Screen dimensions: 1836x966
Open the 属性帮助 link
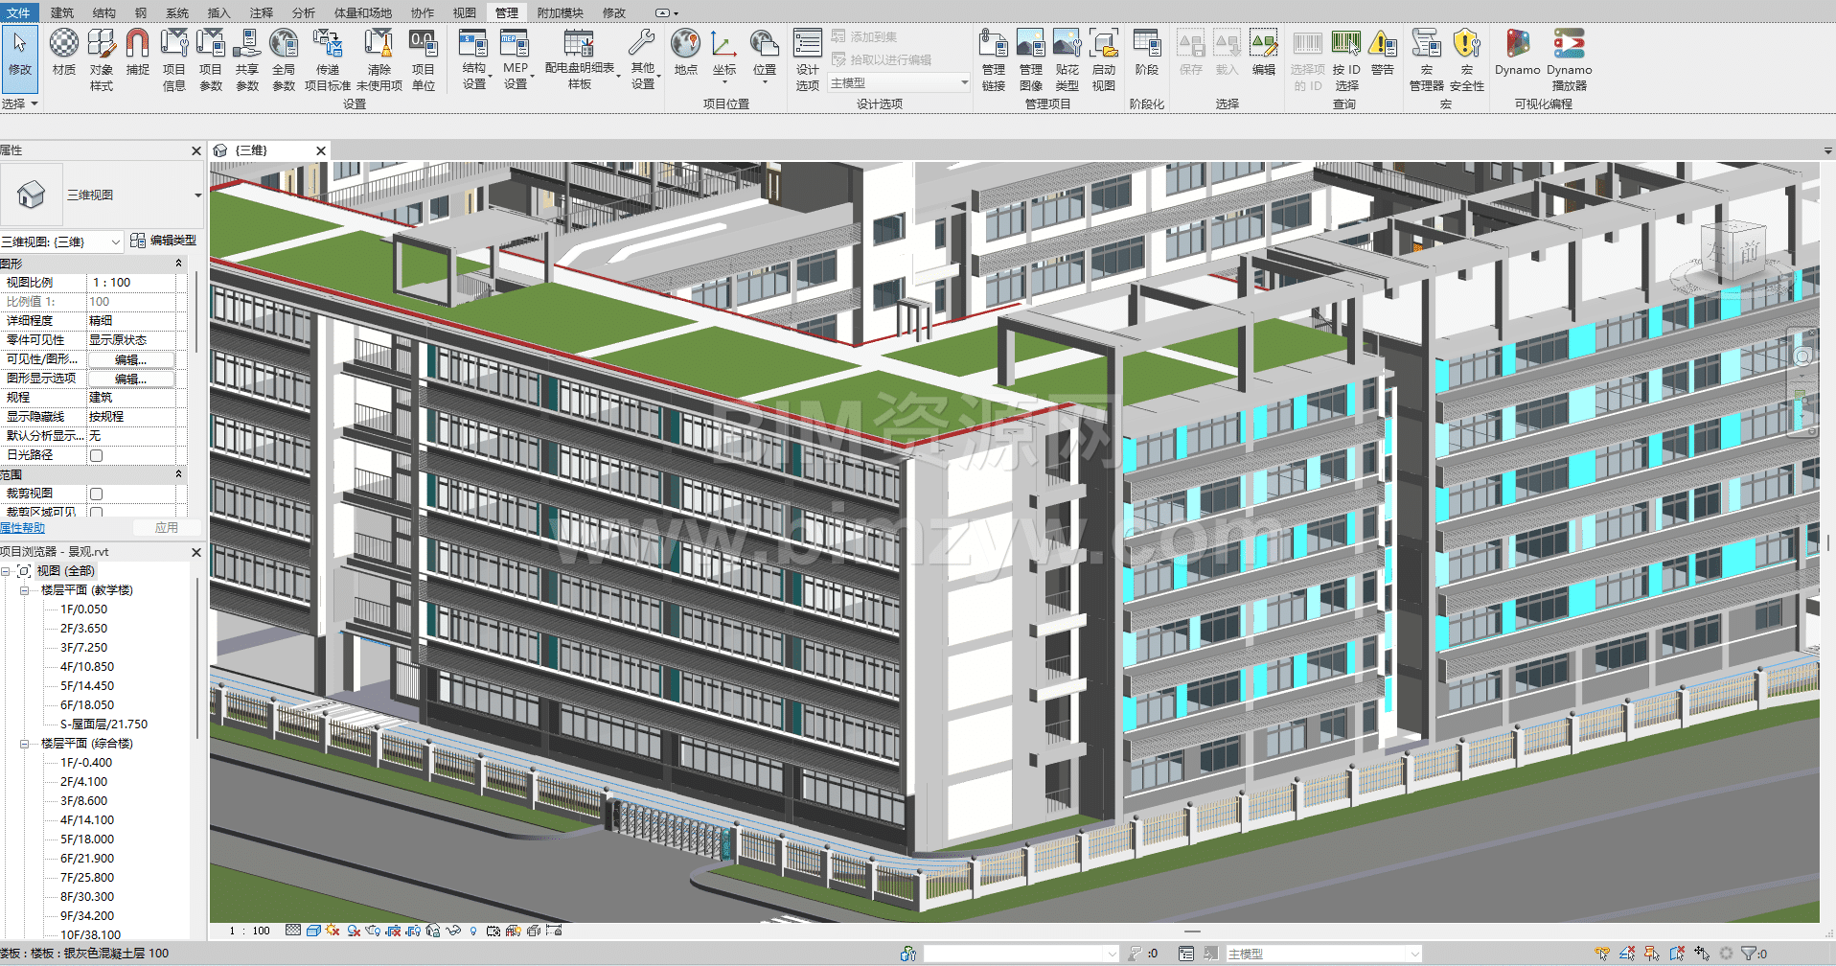[23, 528]
